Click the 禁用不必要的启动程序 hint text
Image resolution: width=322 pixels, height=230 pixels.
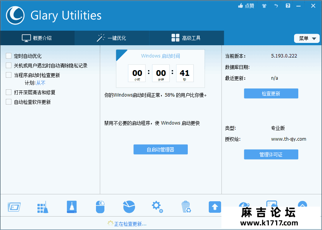(x=152, y=123)
